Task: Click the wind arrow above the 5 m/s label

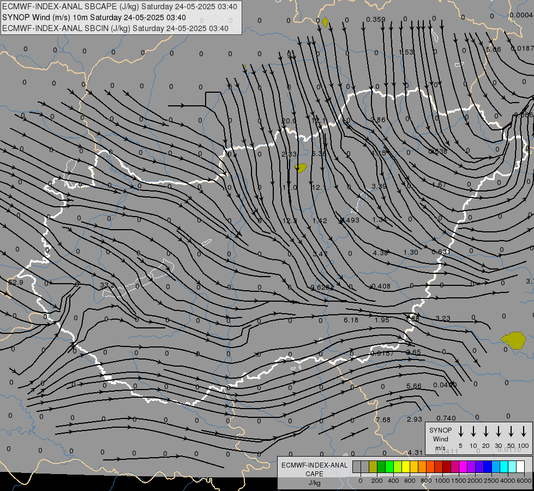Action: (461, 432)
